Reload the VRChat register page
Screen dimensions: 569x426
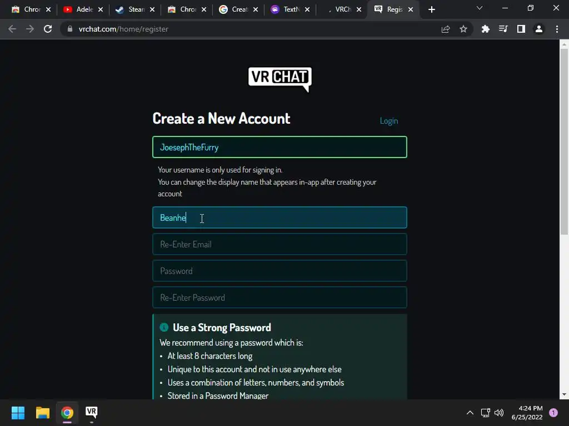click(x=48, y=29)
